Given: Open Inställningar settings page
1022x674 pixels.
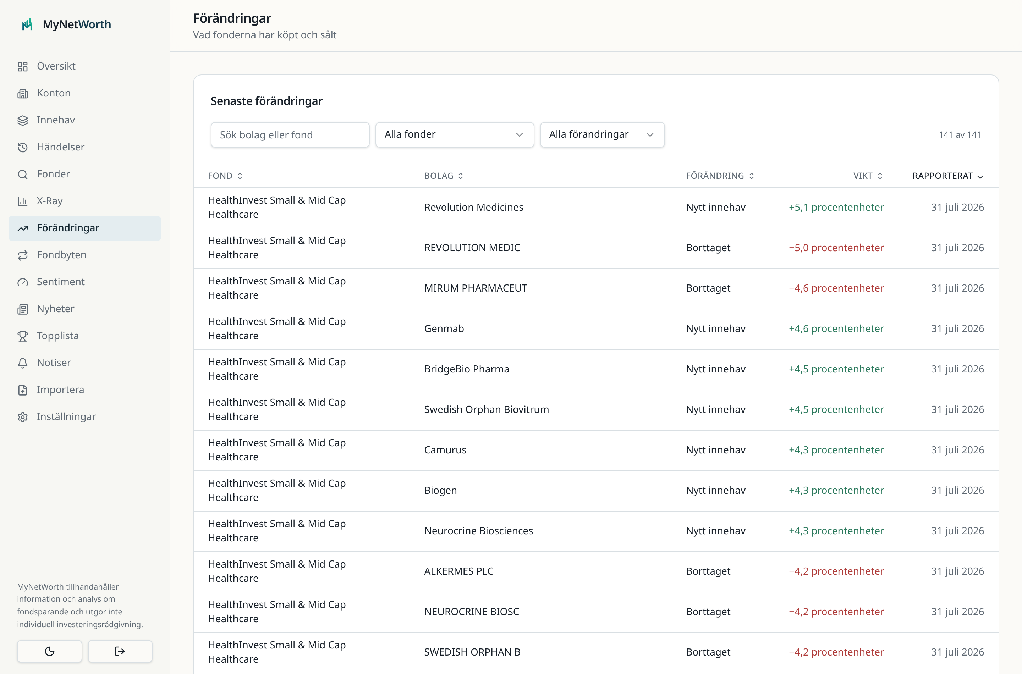Looking at the screenshot, I should point(85,417).
